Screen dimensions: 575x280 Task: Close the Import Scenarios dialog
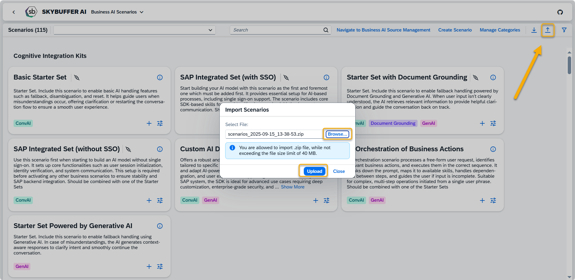click(339, 171)
